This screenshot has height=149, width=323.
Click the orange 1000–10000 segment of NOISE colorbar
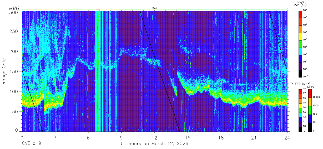pos(310,102)
